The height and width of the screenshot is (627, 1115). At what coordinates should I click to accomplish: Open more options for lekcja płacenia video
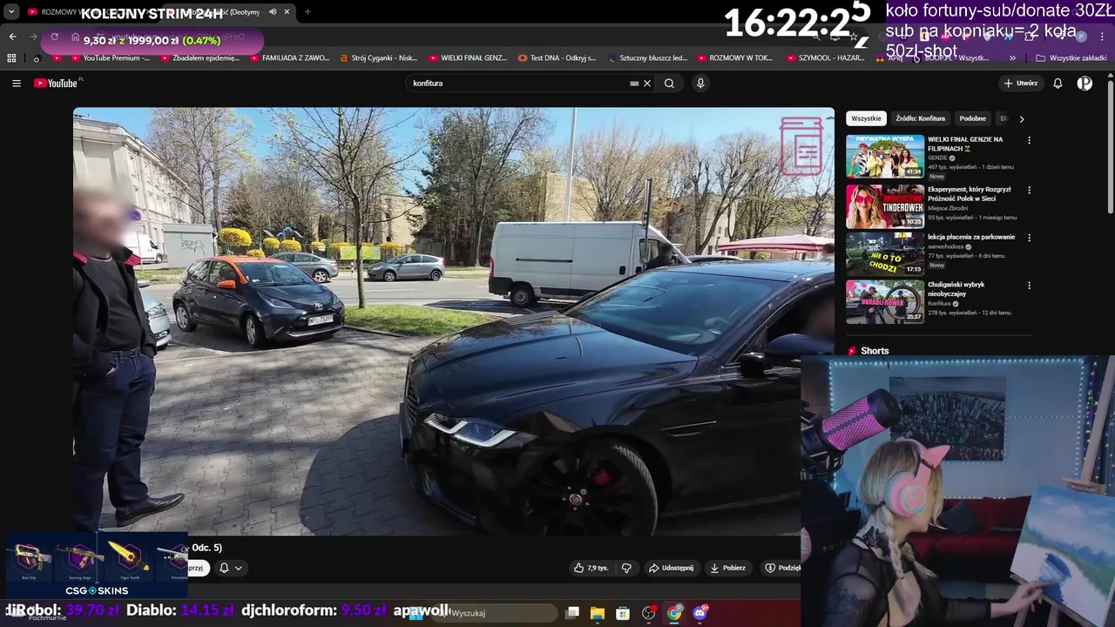[1029, 238]
